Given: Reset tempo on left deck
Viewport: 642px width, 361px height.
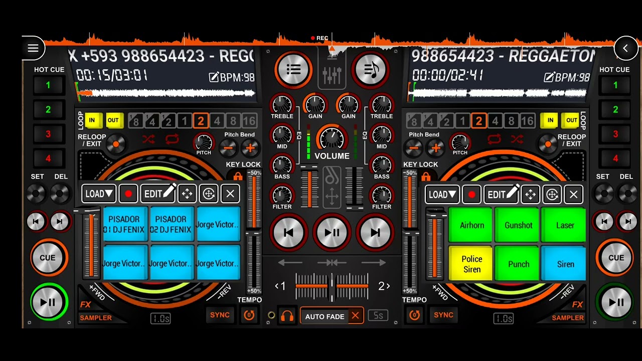Looking at the screenshot, I should click(249, 315).
